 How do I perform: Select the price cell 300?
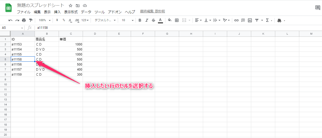click(x=71, y=74)
